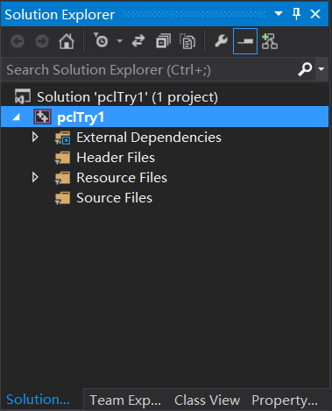332x411 pixels.
Task: Click the View Class Diagram icon
Action: pos(270,41)
